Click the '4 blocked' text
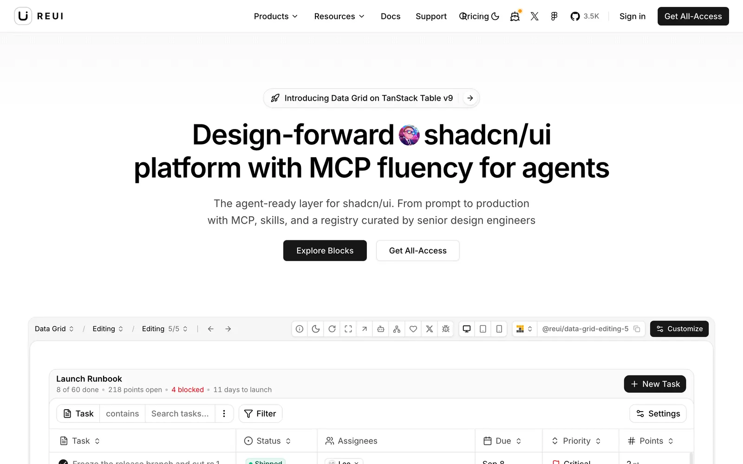This screenshot has width=743, height=464. 188,390
